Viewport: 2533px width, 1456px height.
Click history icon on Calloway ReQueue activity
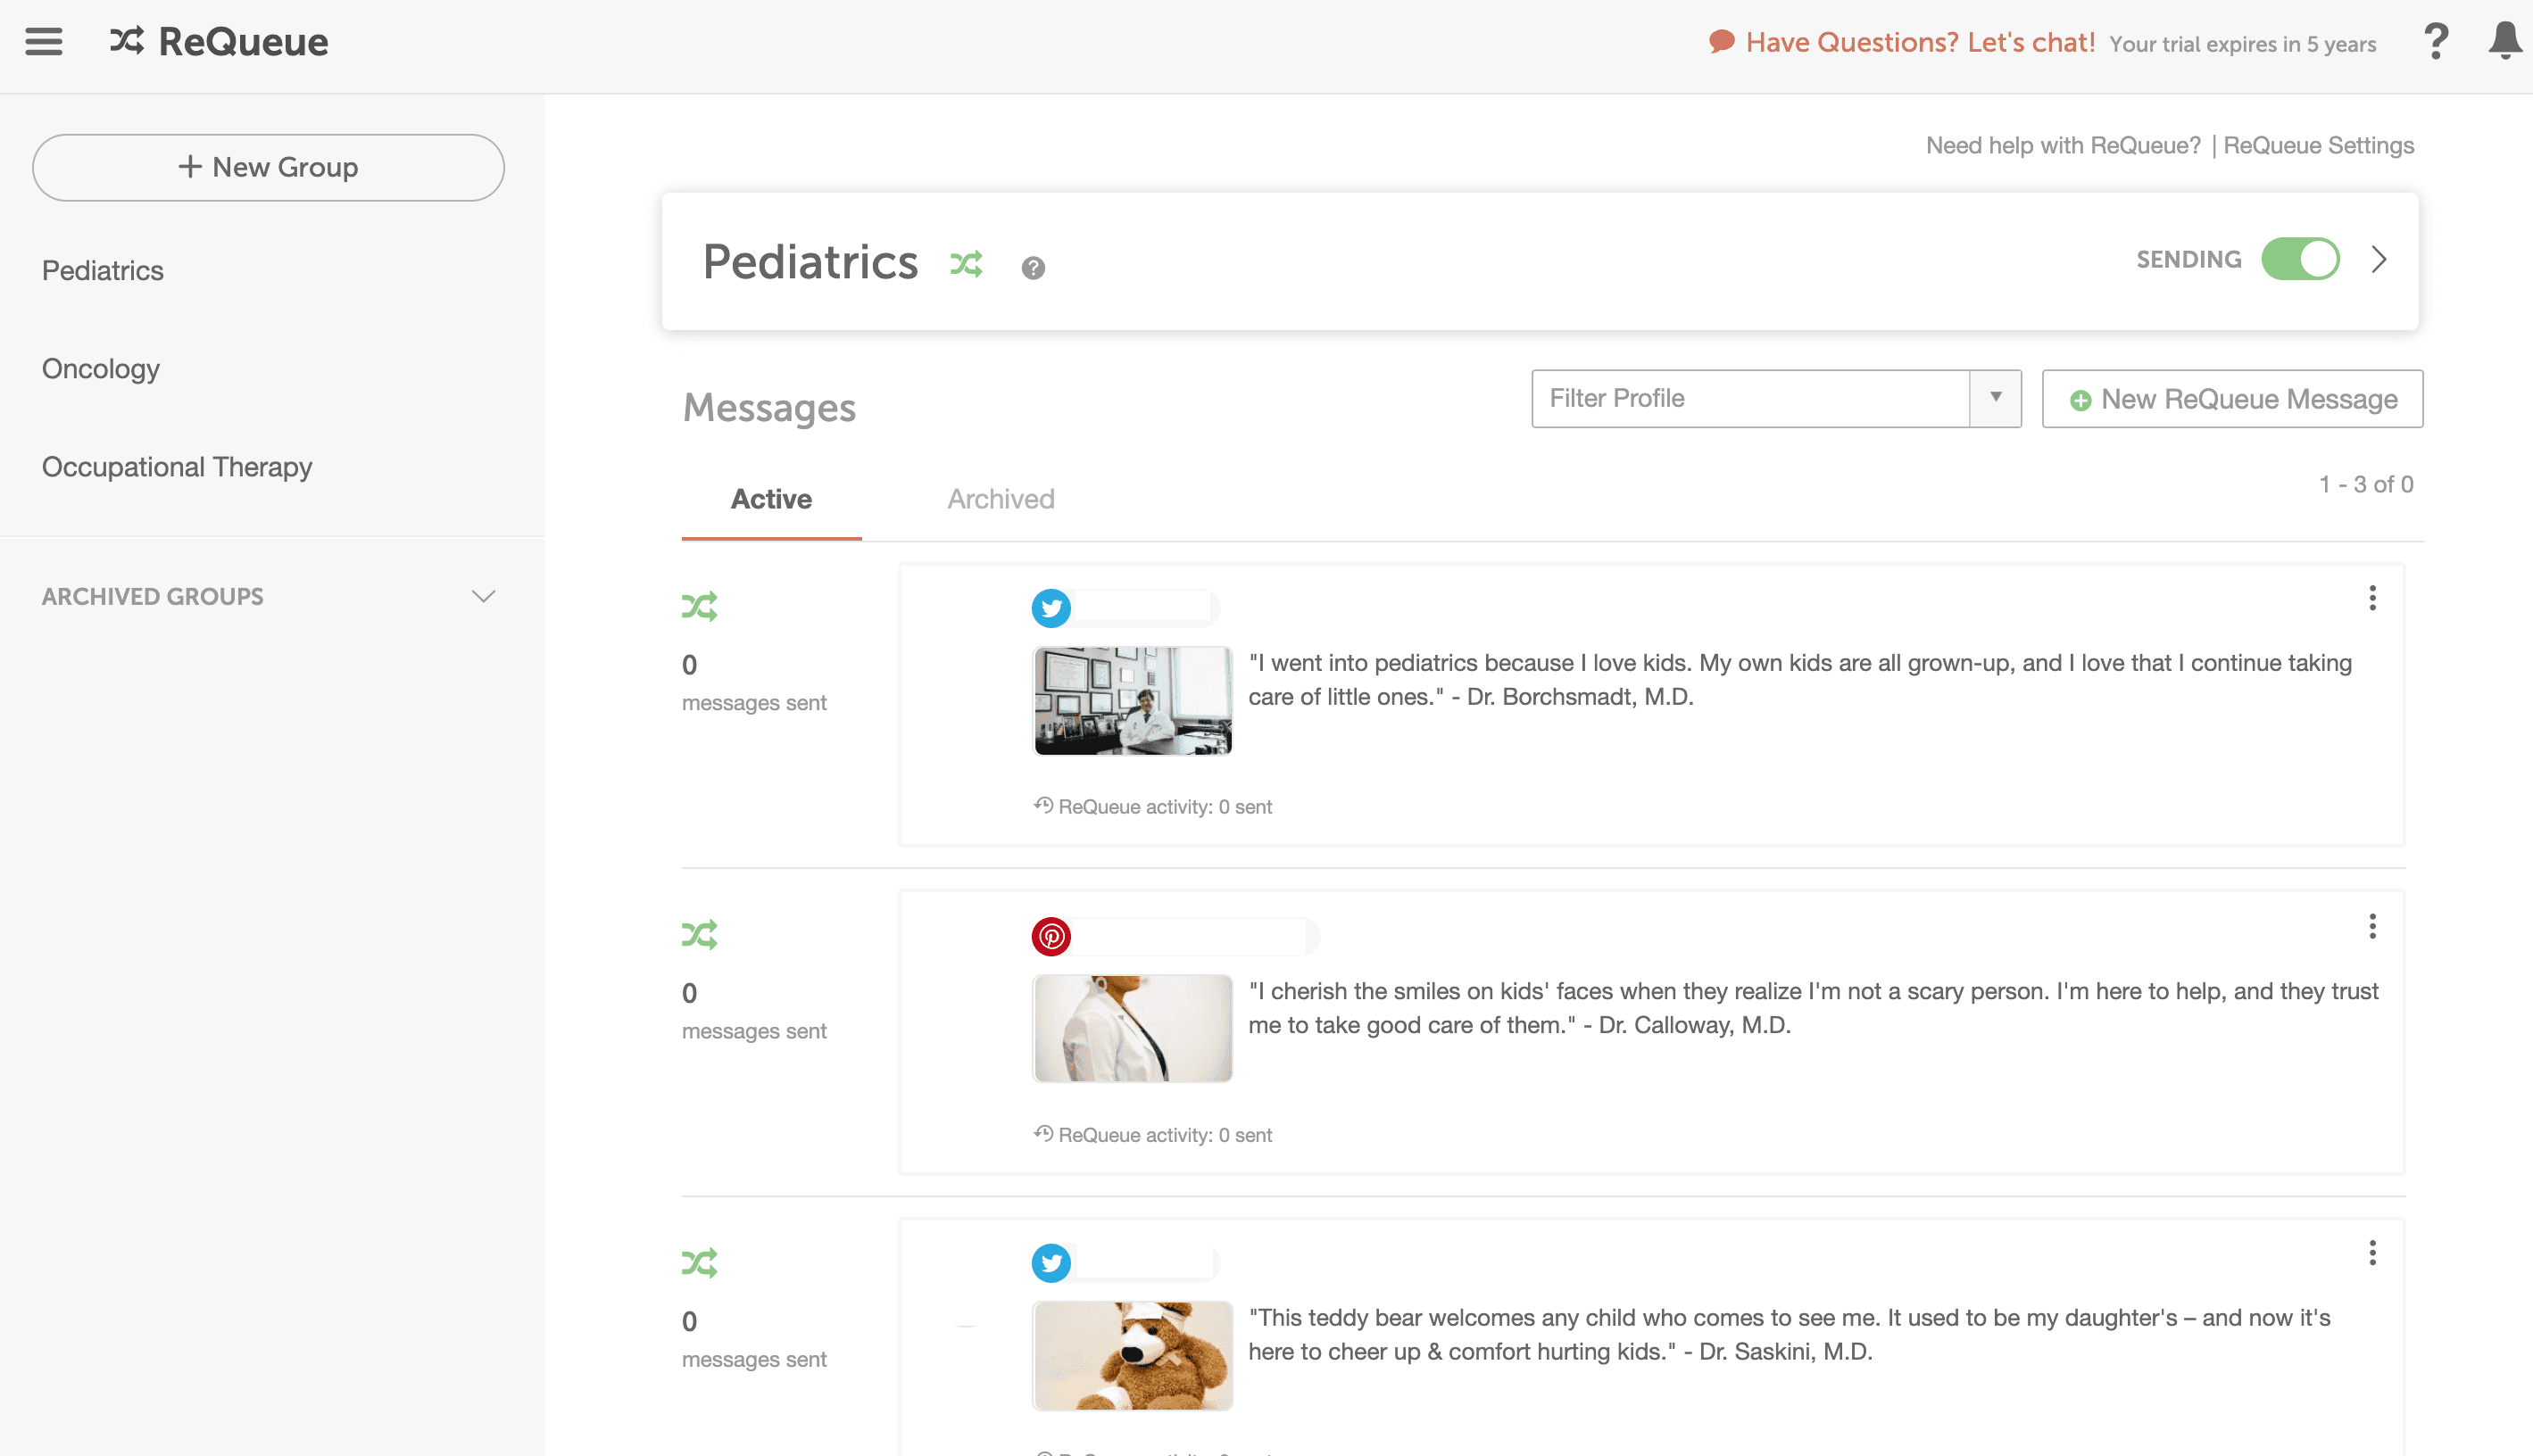coord(1043,1134)
